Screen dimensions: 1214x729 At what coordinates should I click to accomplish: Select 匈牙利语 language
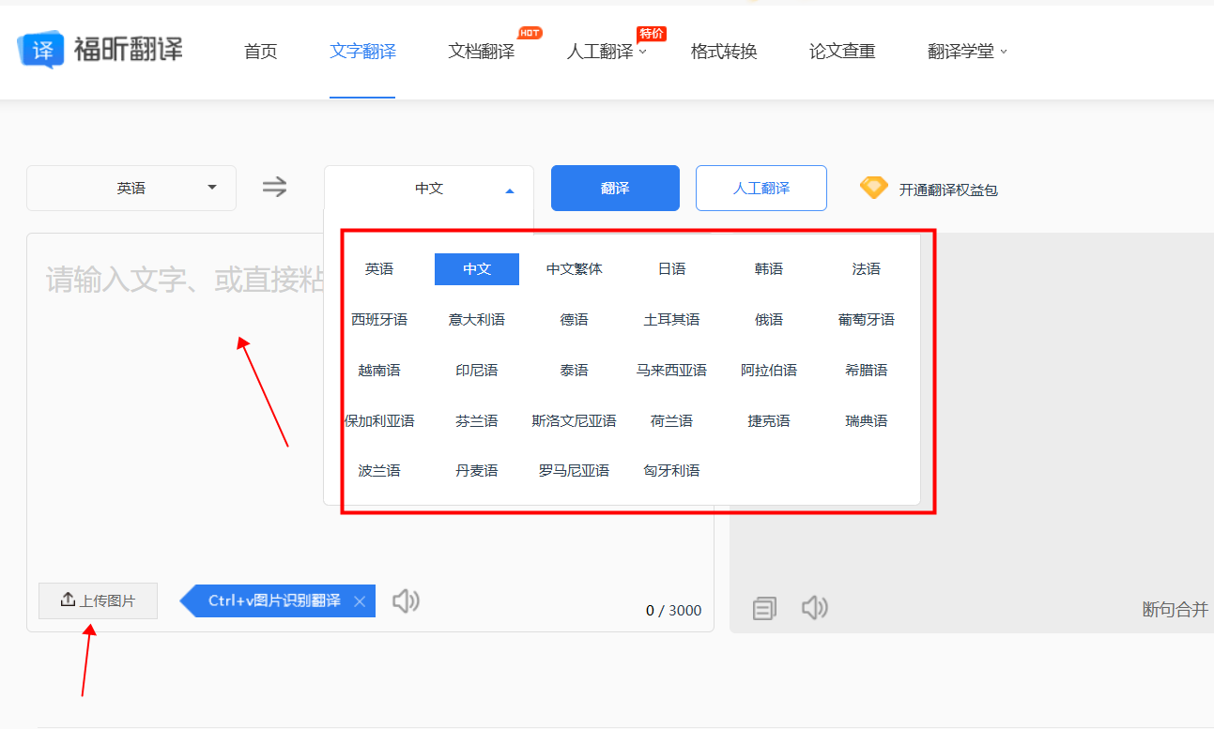click(x=671, y=471)
